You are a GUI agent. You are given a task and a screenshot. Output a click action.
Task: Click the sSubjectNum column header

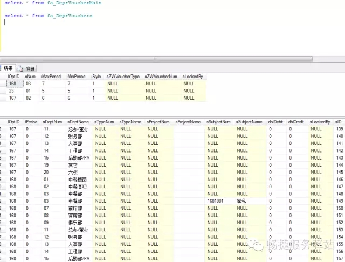point(218,122)
